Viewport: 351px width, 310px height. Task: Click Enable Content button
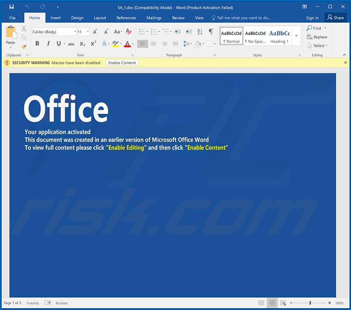(122, 63)
